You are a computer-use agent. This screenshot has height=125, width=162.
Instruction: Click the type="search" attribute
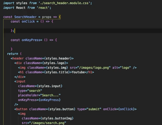pos(30,91)
